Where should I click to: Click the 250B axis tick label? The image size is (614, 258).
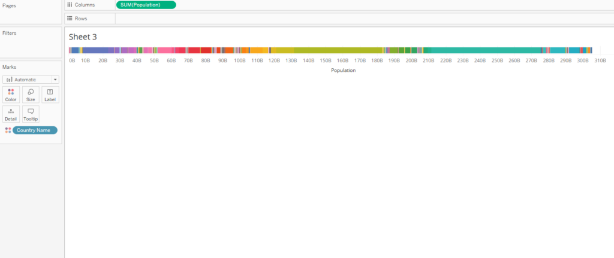pos(497,60)
